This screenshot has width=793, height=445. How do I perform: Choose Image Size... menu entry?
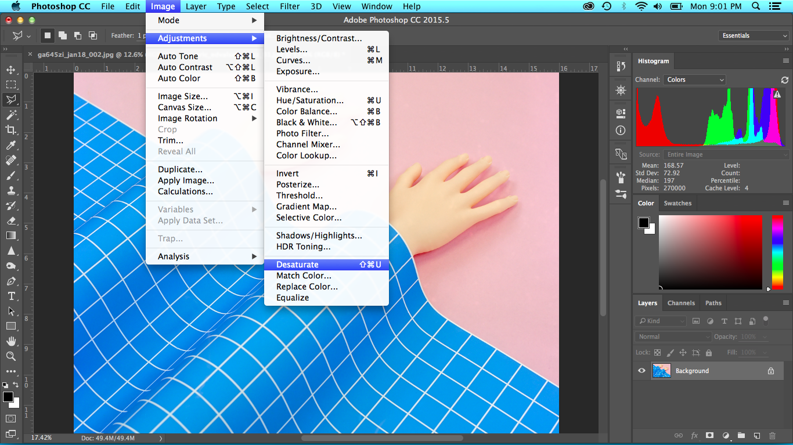click(x=204, y=96)
